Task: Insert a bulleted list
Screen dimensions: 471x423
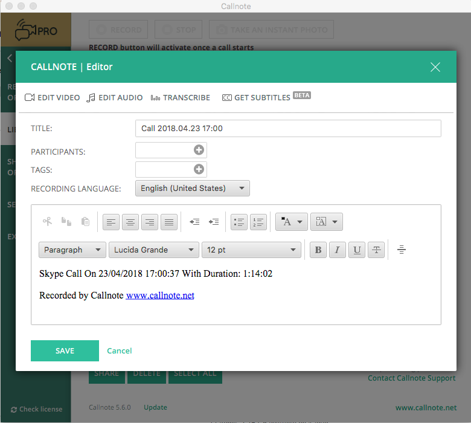Action: click(239, 222)
